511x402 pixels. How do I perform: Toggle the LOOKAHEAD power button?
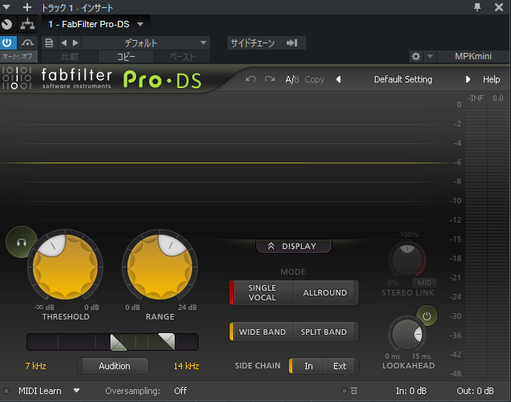click(x=427, y=316)
